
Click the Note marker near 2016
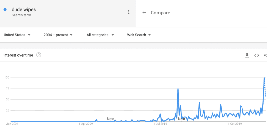point(181,119)
